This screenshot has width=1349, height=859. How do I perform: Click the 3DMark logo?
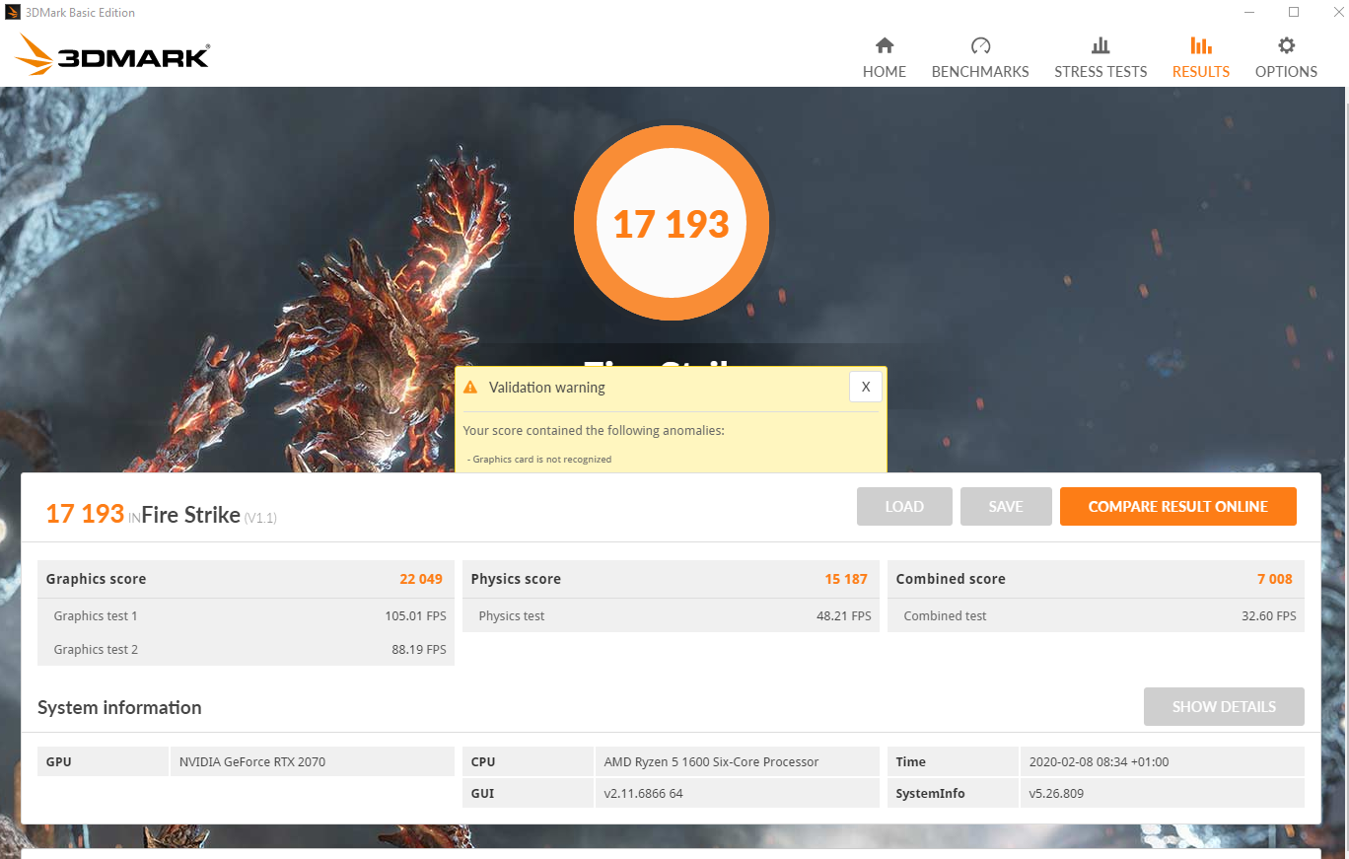[x=111, y=54]
